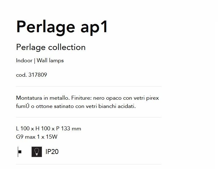Click the 'Finiture:' word in description
The height and width of the screenshot is (169, 218).
81,98
